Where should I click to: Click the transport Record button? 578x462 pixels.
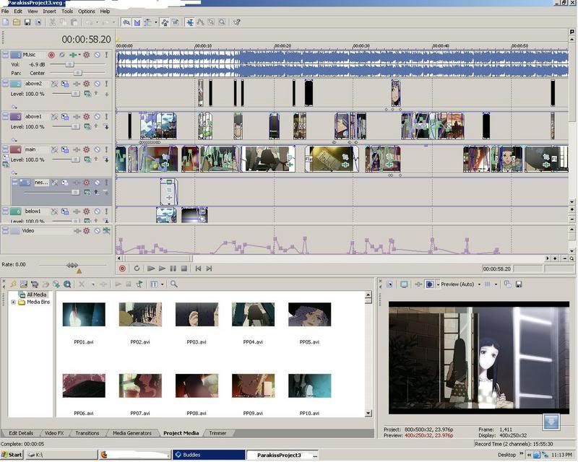(122, 268)
